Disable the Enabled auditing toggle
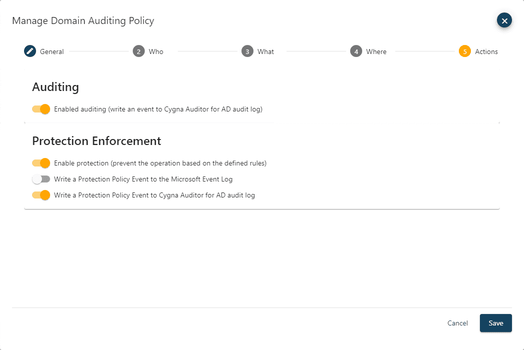The height and width of the screenshot is (350, 524). (41, 109)
